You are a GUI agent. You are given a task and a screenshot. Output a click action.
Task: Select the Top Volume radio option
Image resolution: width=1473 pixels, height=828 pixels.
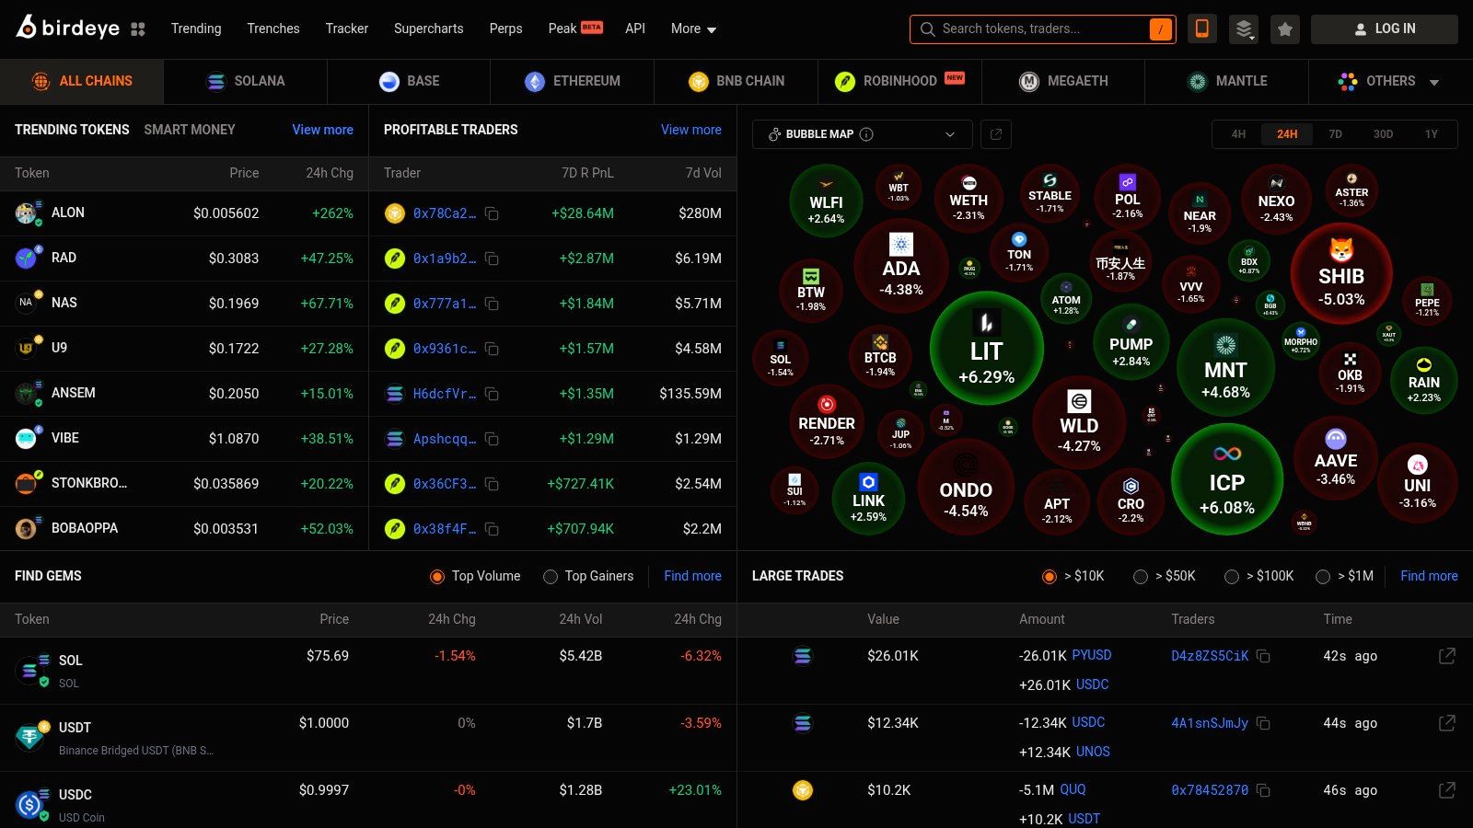click(437, 577)
